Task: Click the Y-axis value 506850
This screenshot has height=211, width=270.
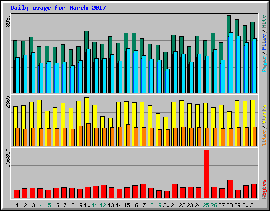Action: (8, 158)
